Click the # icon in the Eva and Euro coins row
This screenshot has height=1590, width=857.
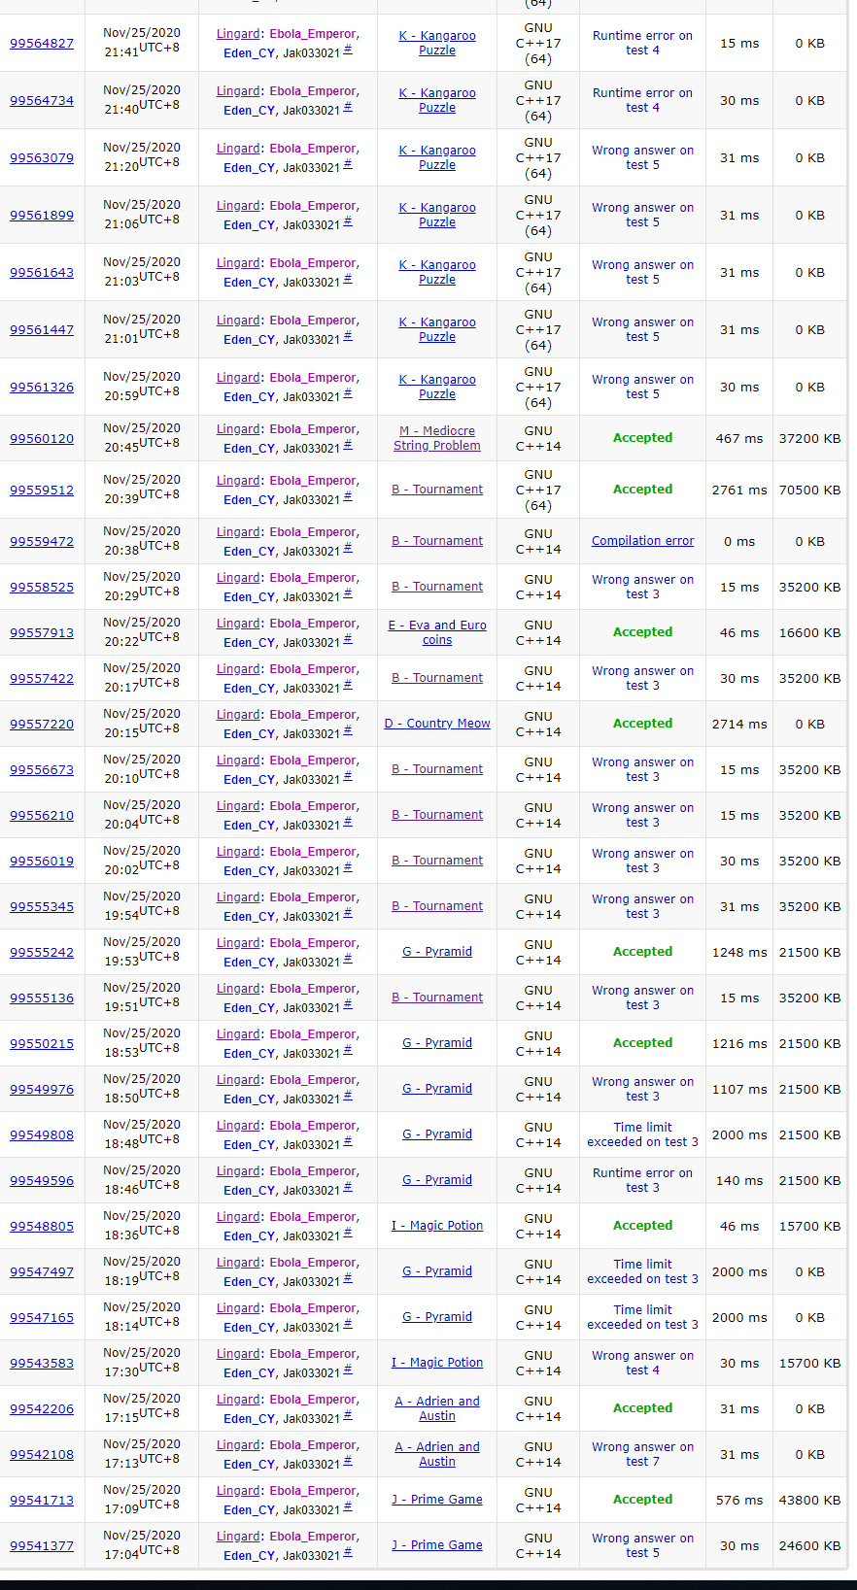coord(348,640)
